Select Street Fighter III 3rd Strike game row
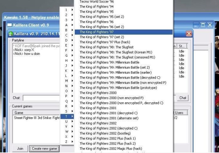219x153 pixels. coord(36,118)
